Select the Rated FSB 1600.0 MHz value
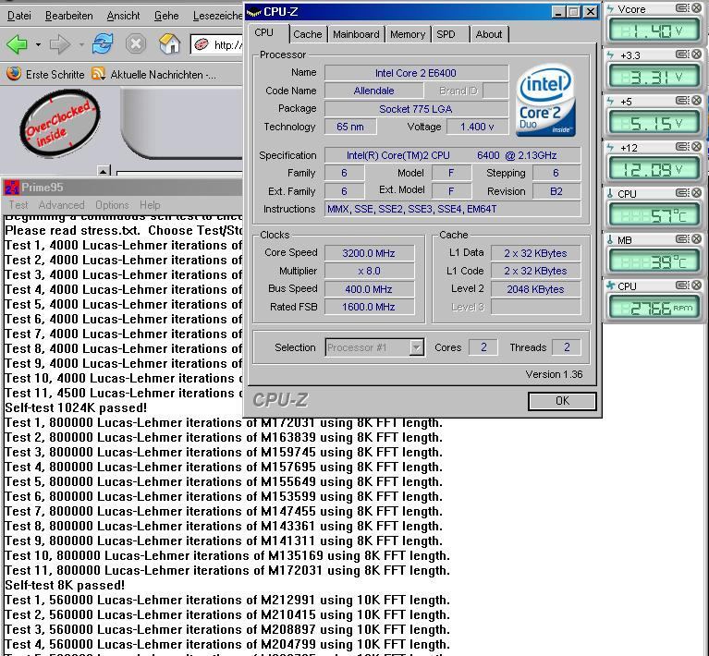This screenshot has width=709, height=656. [369, 307]
